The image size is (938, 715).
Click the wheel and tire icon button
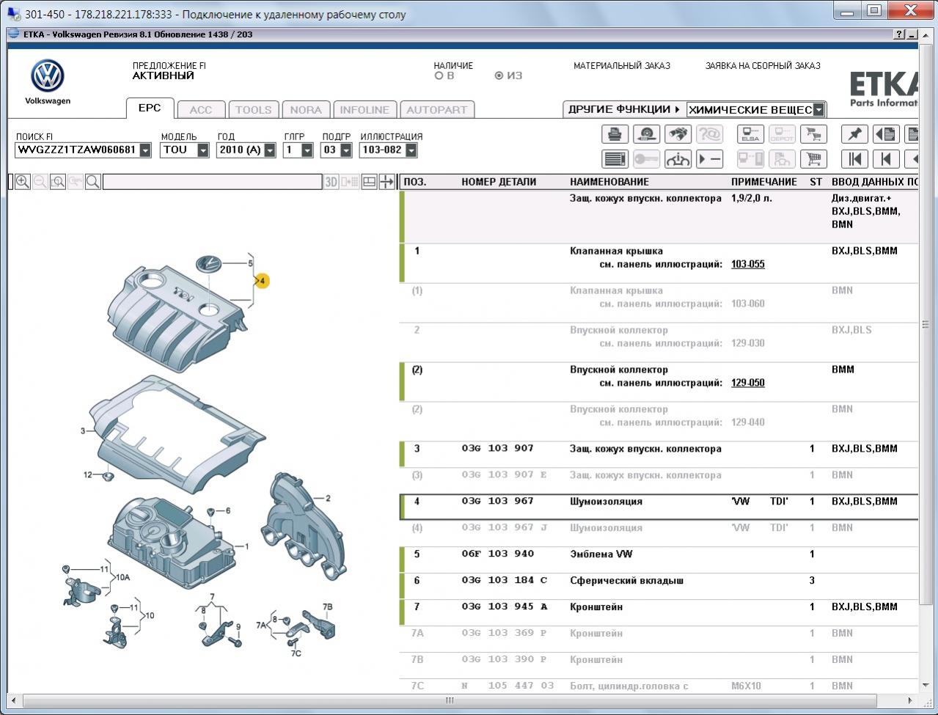[646, 134]
